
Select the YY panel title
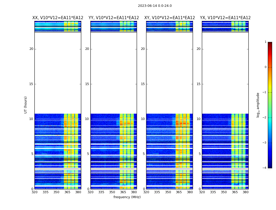pos(114,18)
